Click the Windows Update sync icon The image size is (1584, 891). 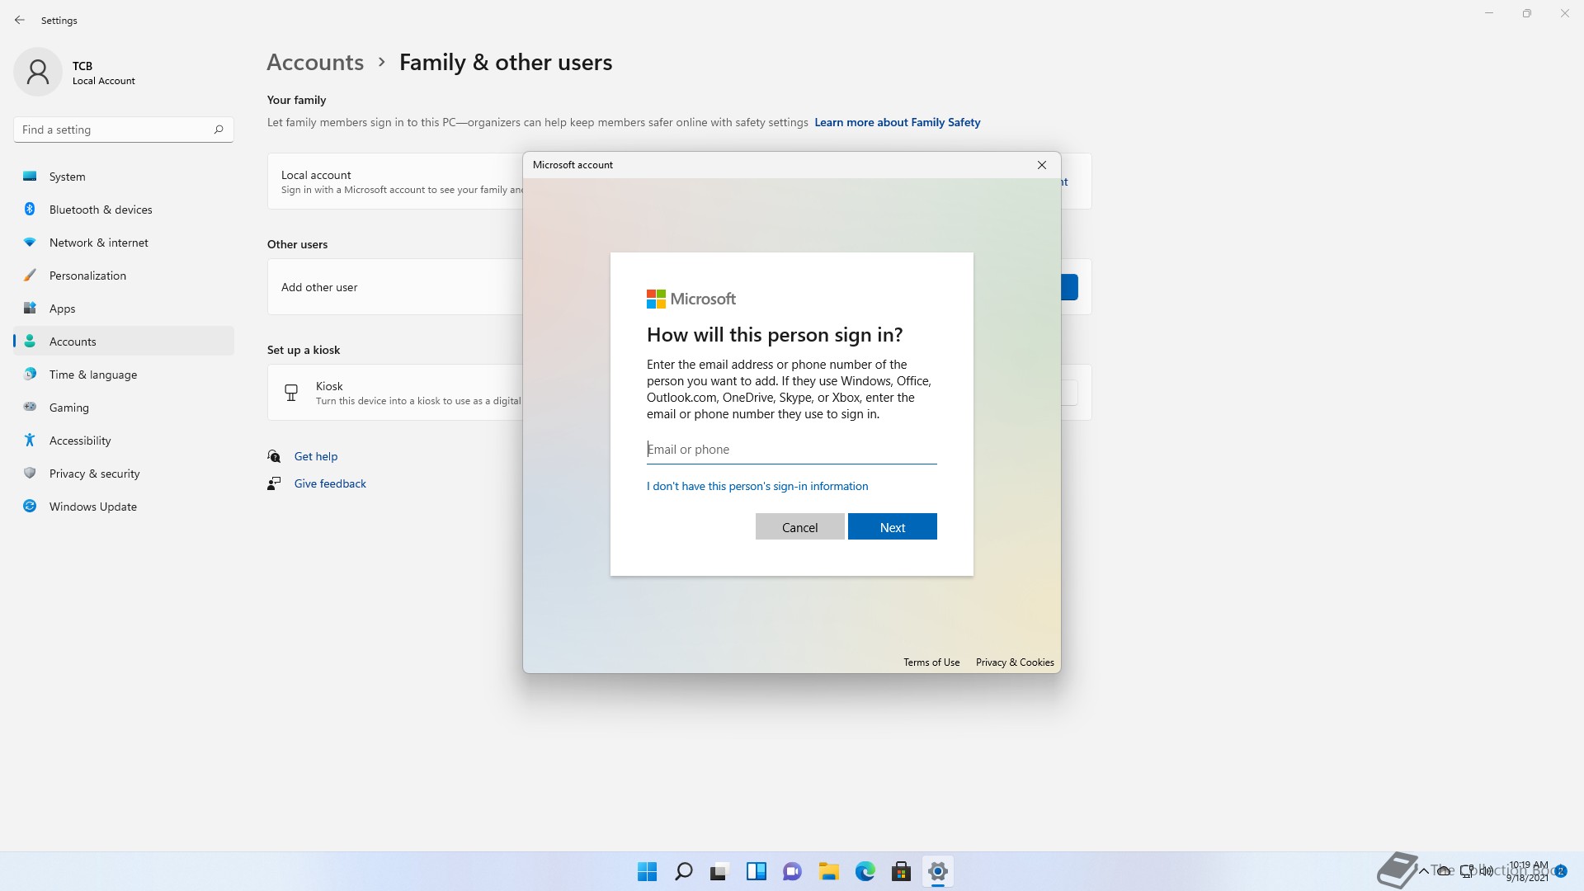tap(30, 507)
